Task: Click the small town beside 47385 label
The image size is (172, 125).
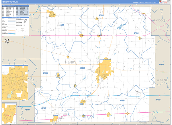Action: pyautogui.click(x=83, y=102)
